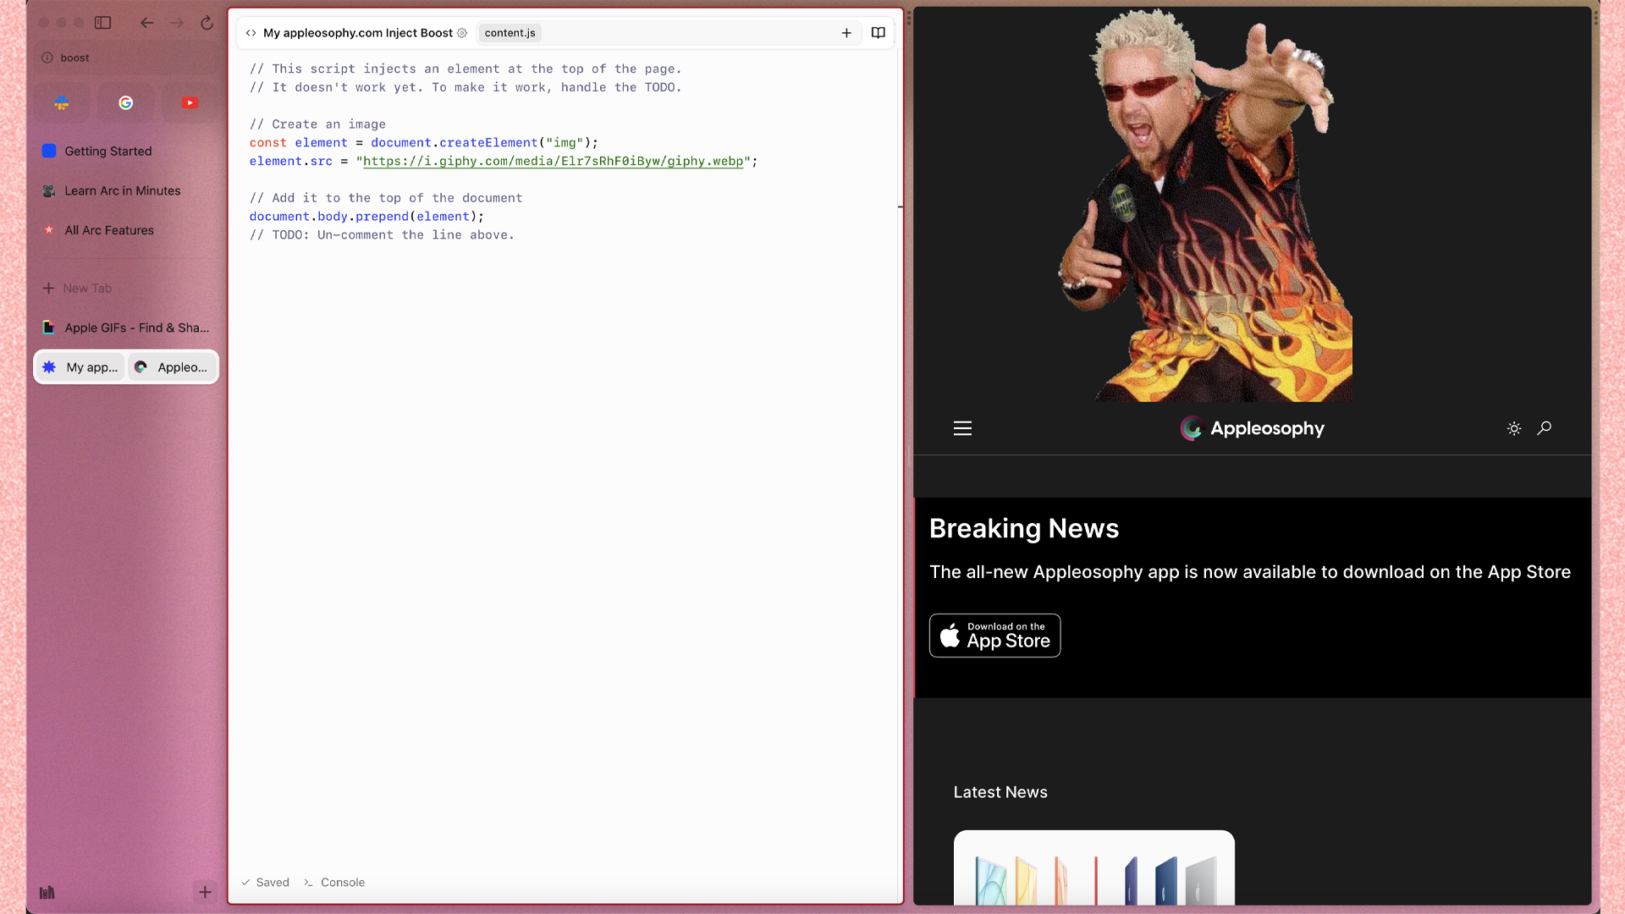Click the TODO comment line
Screen dimensions: 1625x914
click(382, 235)
